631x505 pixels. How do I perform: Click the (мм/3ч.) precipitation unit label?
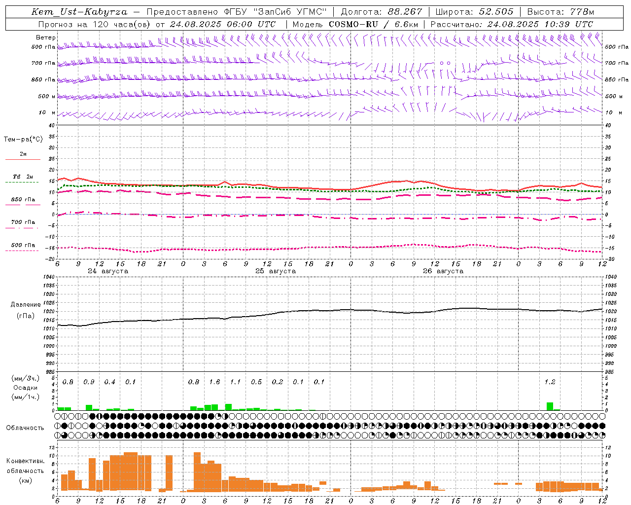pos(25,379)
